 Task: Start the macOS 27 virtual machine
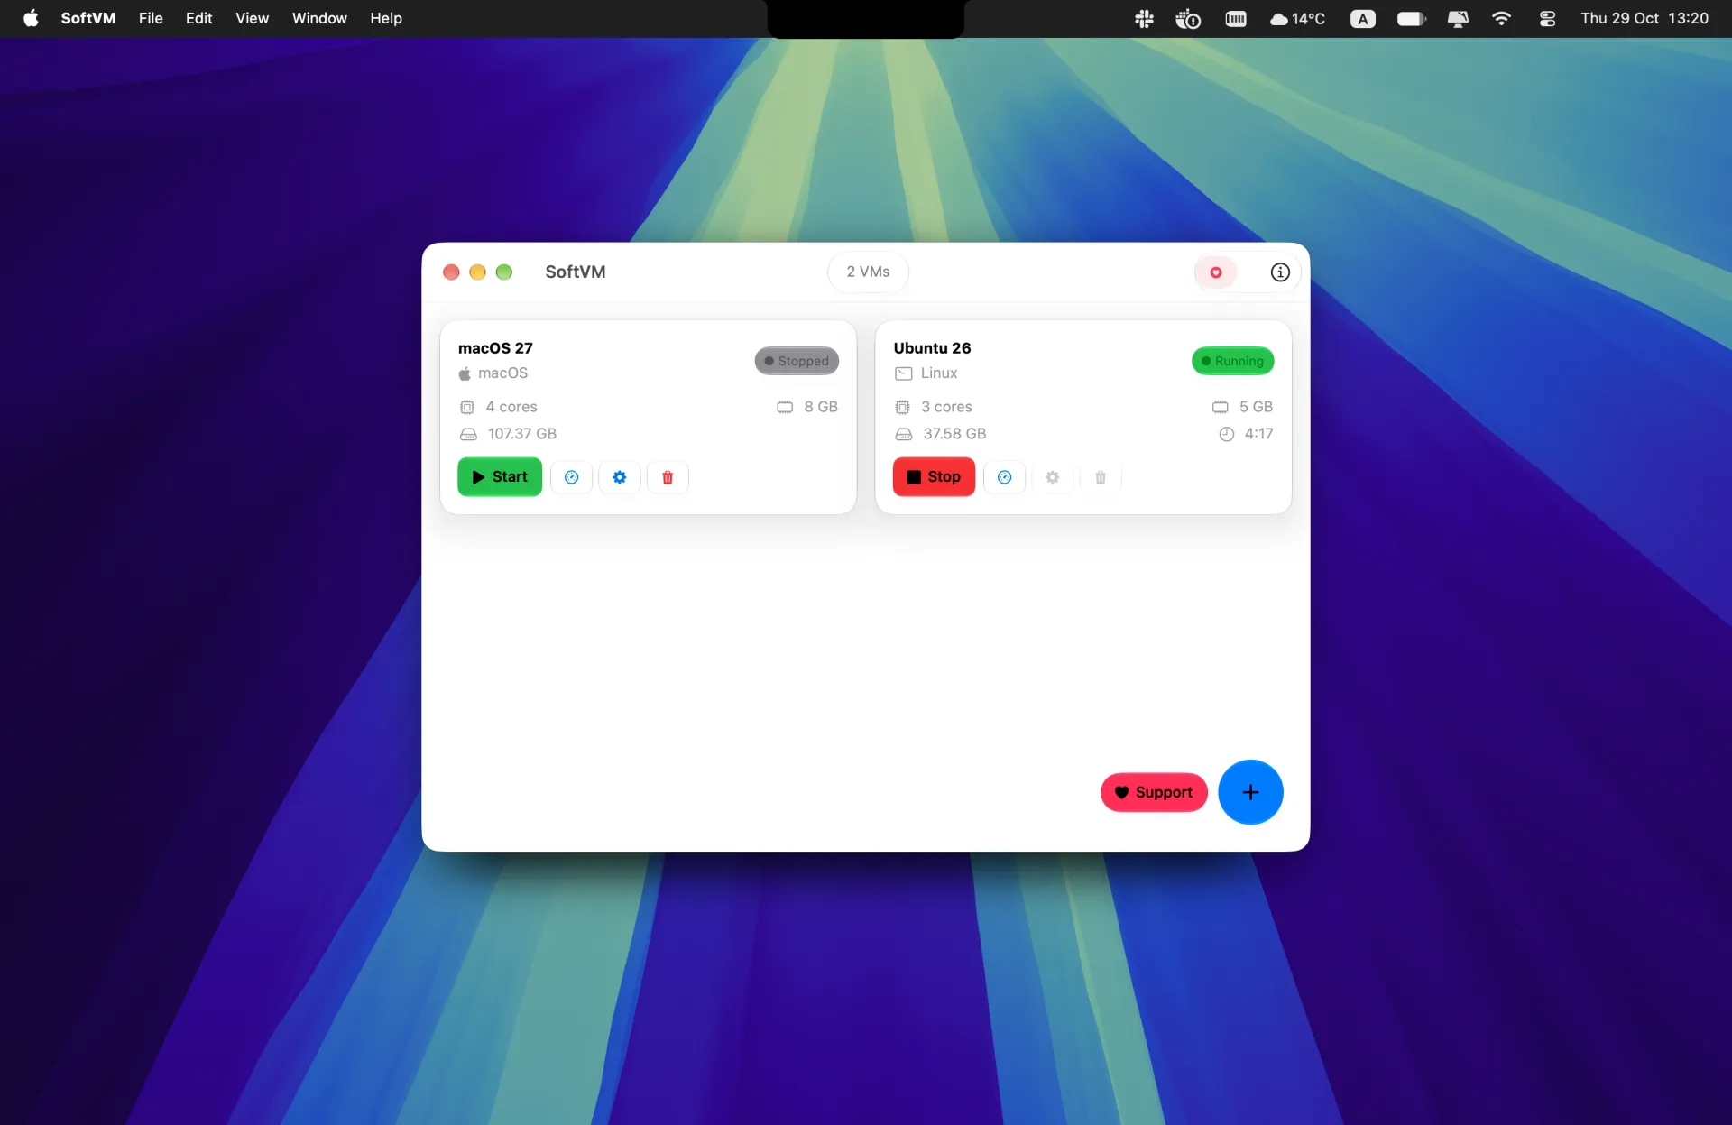coord(500,477)
